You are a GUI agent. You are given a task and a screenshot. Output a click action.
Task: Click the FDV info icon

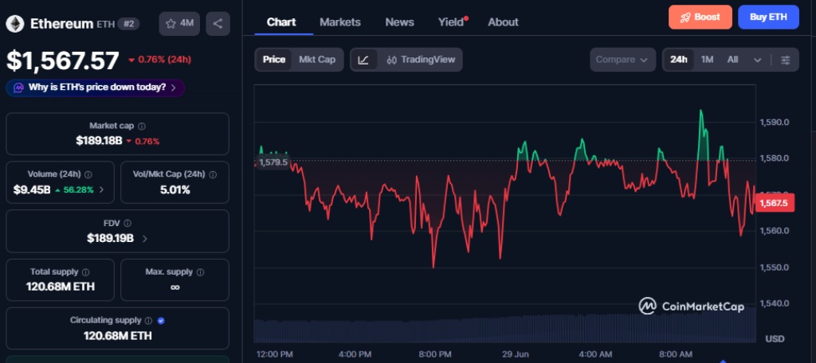(127, 223)
